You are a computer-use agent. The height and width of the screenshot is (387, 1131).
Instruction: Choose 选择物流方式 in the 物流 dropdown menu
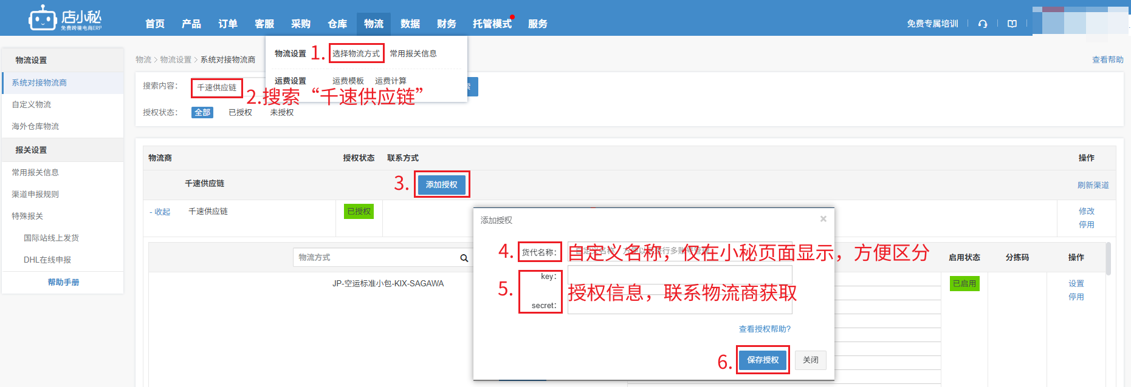coord(356,53)
